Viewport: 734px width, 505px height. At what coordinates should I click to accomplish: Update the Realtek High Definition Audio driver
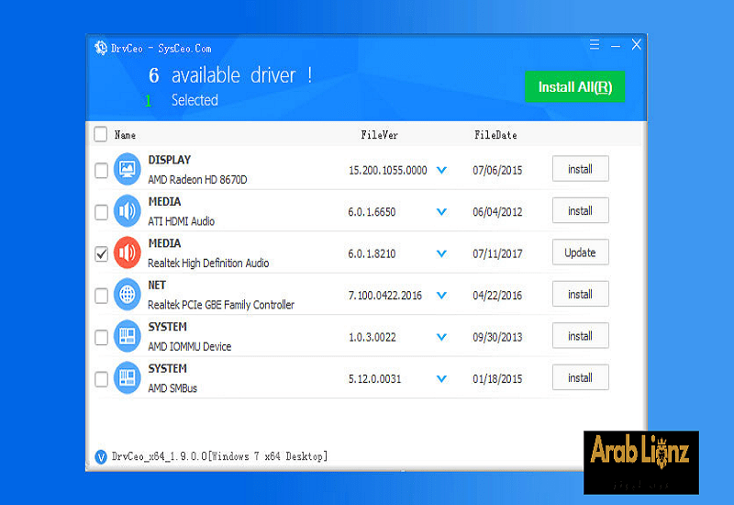[x=581, y=252]
